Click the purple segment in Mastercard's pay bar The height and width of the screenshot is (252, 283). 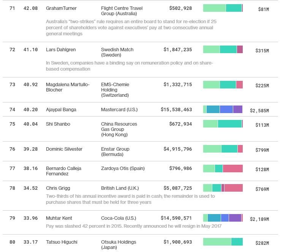pos(238,110)
